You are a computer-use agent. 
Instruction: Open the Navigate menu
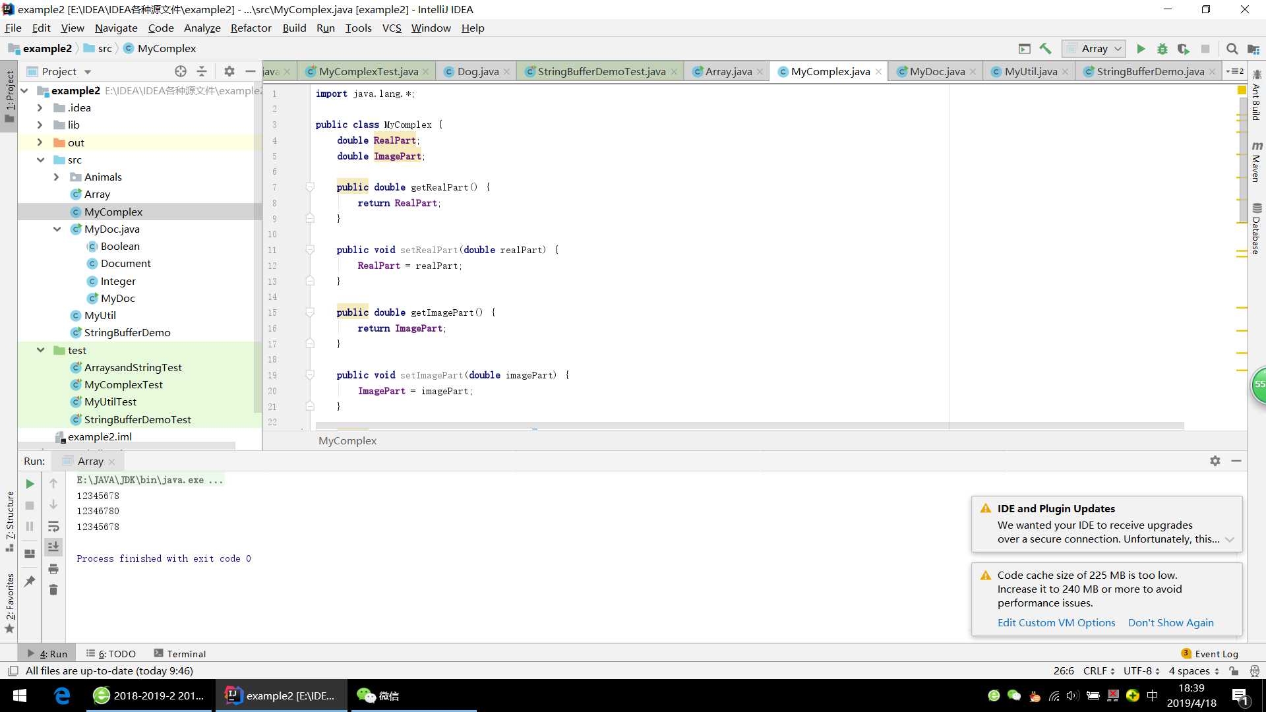tap(116, 28)
